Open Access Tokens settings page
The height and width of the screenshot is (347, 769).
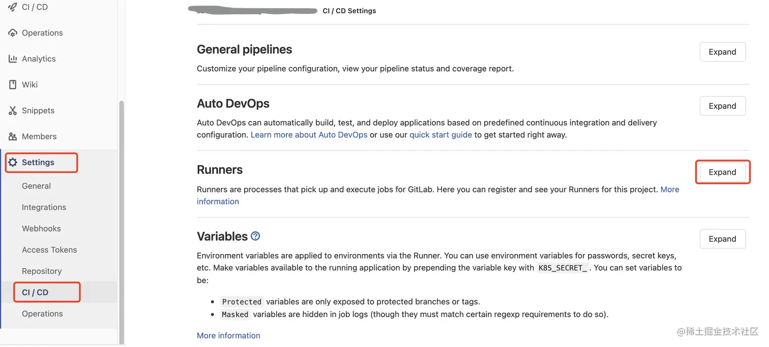pyautogui.click(x=49, y=250)
